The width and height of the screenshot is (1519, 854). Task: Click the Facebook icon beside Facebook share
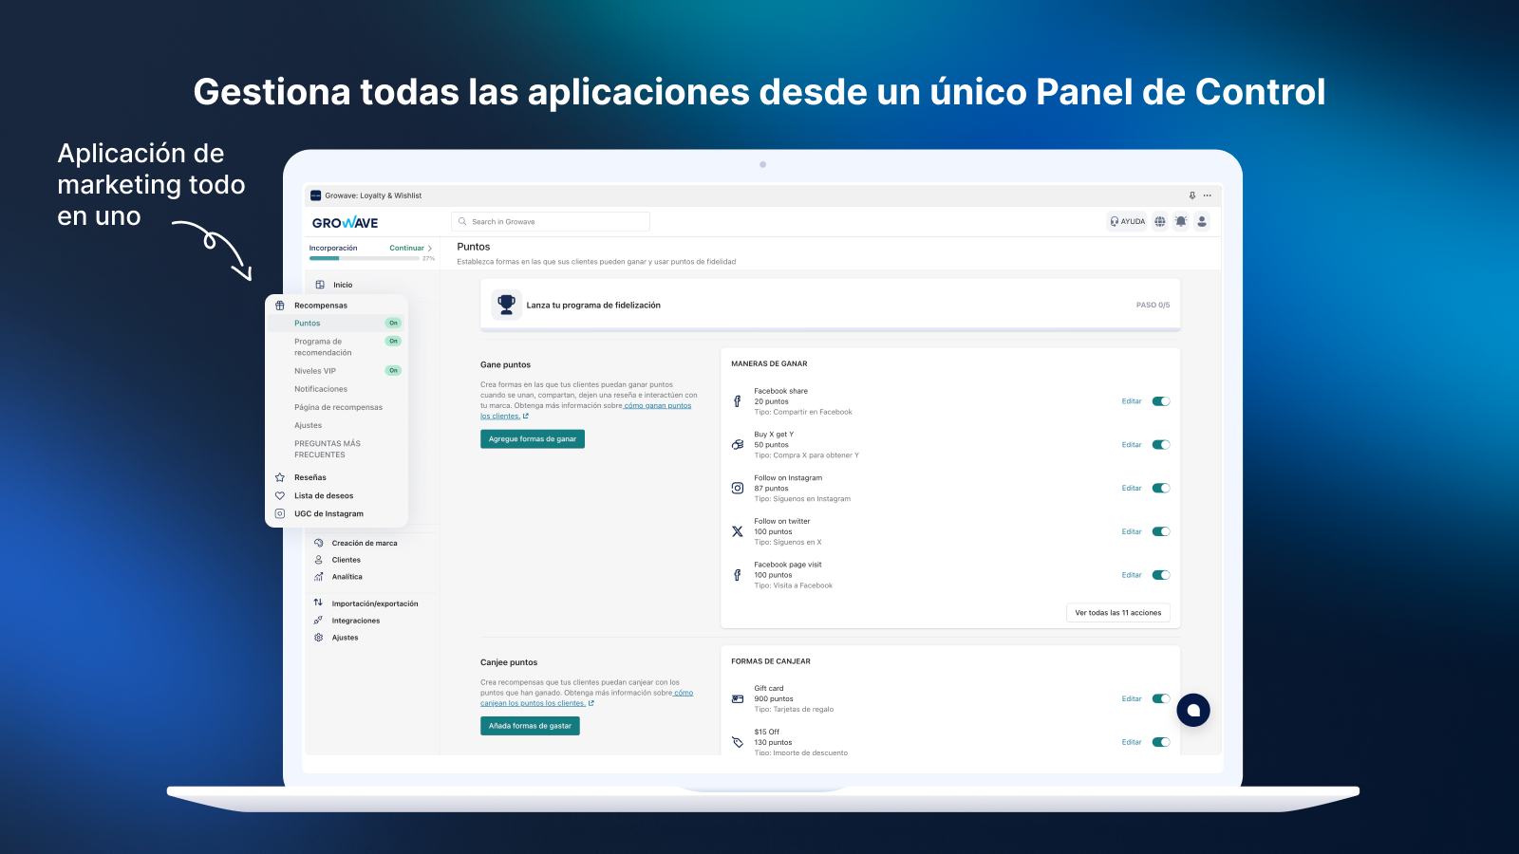tap(738, 401)
